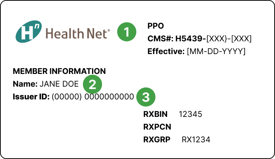Click the green number 3 marker
This screenshot has height=159, width=275.
[x=145, y=97]
